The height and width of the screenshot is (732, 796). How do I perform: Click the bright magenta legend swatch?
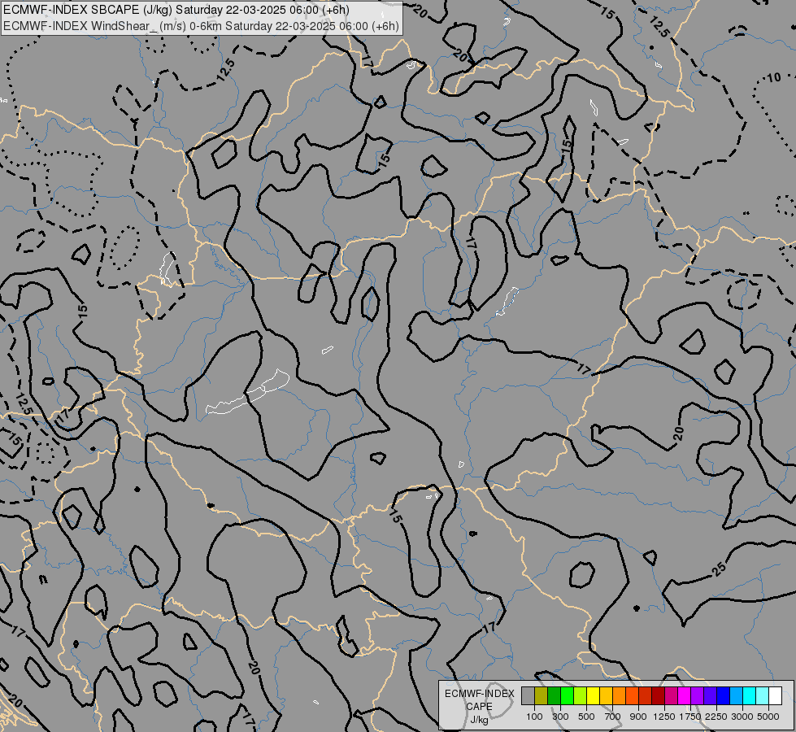(684, 695)
